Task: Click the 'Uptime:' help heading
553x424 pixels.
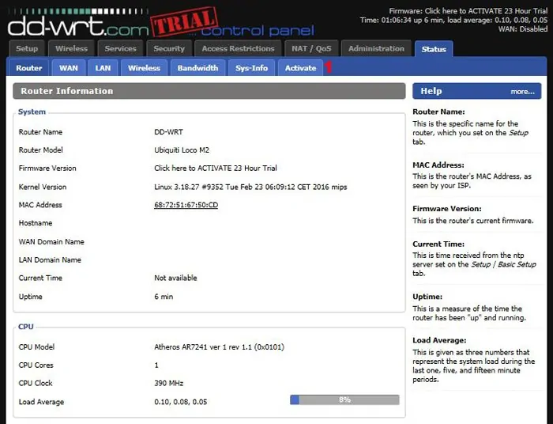Action: tap(427, 297)
